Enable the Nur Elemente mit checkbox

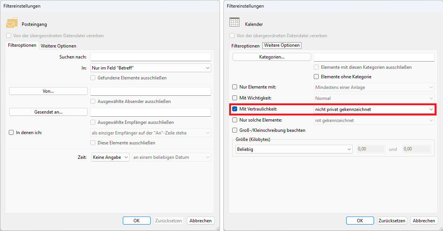tap(235, 87)
